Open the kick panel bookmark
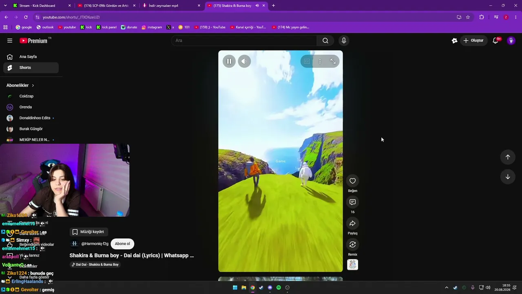Screen dimensions: 522x294 pyautogui.click(x=106, y=27)
